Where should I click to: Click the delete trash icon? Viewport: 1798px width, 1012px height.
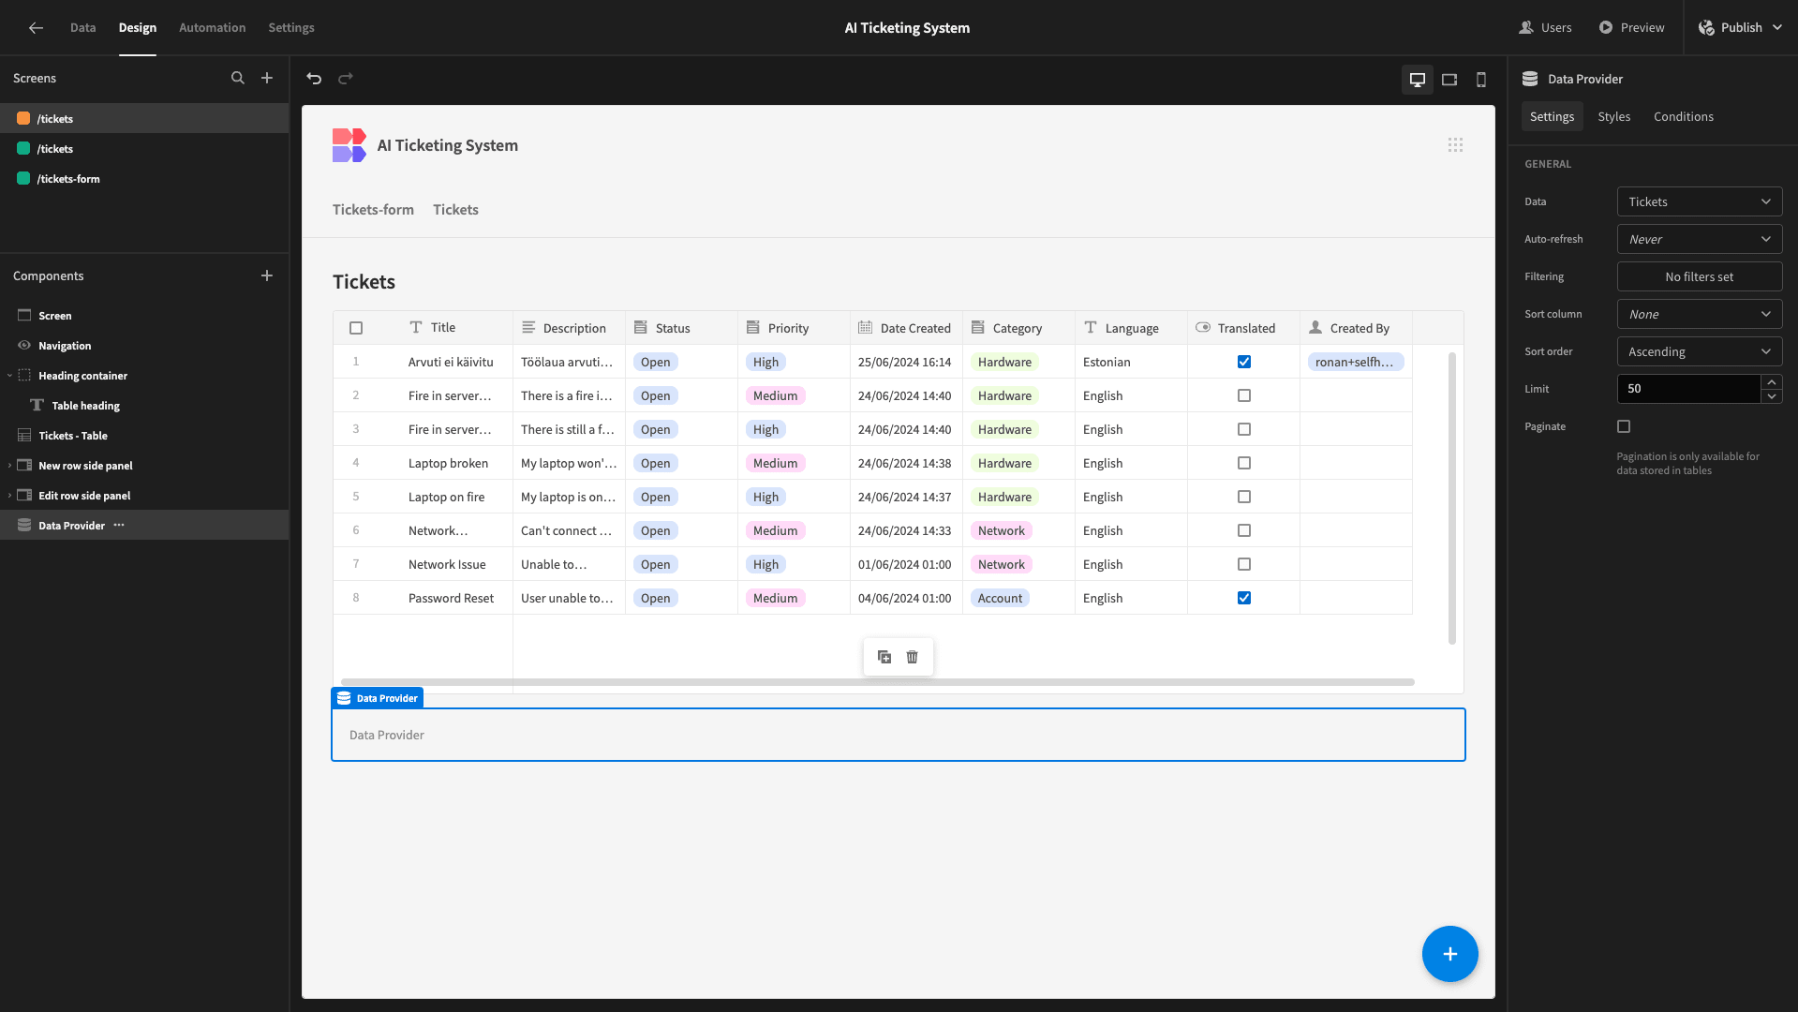[912, 657]
